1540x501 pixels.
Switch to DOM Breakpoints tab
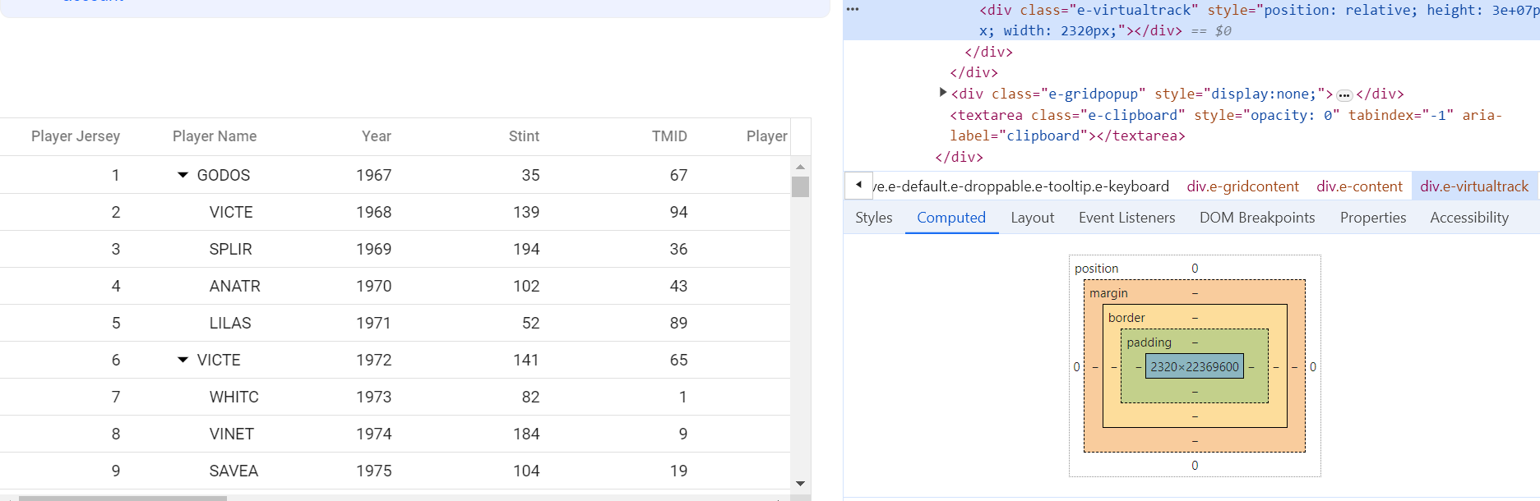coord(1257,218)
